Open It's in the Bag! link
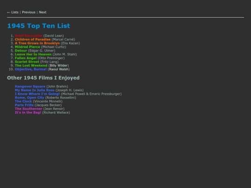 [28, 112]
